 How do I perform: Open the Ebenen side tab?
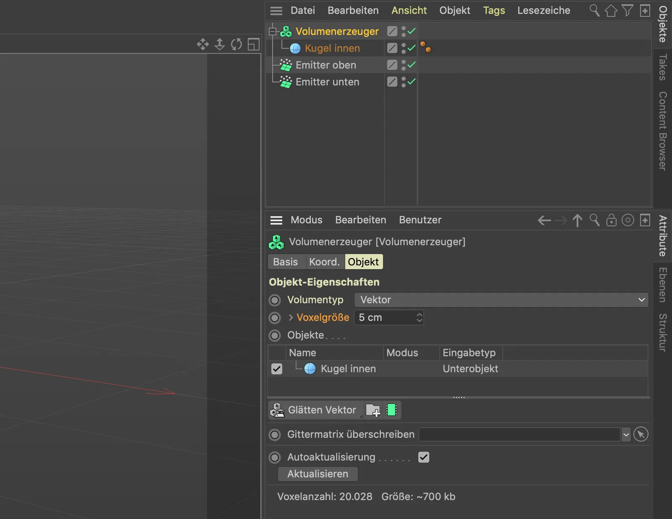(x=663, y=285)
